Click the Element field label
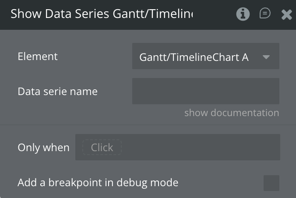 38,57
